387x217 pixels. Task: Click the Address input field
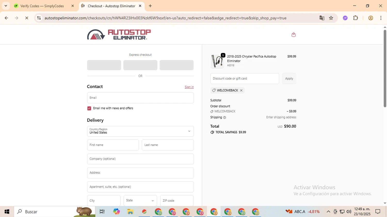(140, 173)
